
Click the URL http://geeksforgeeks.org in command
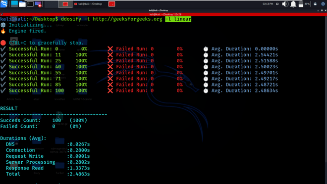pos(127,19)
